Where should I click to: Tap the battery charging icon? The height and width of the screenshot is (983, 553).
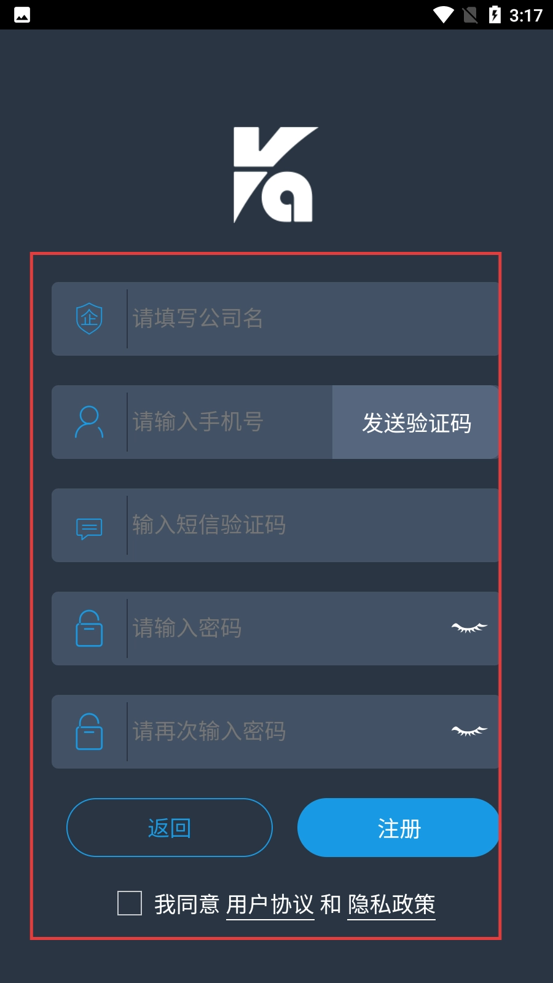tap(495, 15)
